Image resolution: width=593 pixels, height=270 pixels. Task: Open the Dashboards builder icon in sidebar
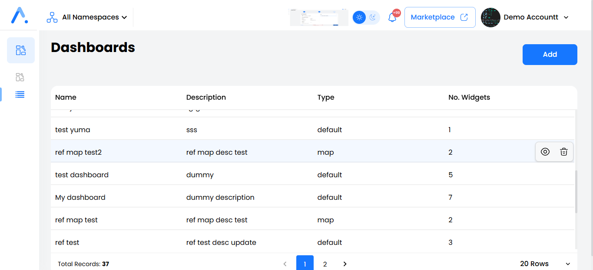point(20,50)
